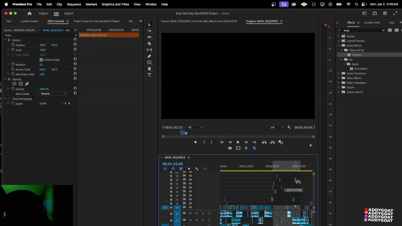Toggle animation stopwatch for Rotation
402x226 pixels.
pyautogui.click(x=13, y=64)
